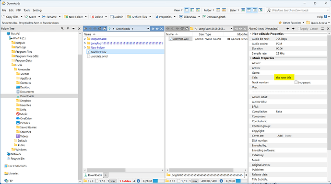Click the Up arrow in Downloads pane

click(95, 29)
